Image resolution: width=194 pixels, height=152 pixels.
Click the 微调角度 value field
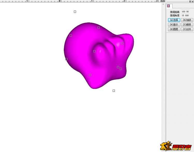coord(185,16)
